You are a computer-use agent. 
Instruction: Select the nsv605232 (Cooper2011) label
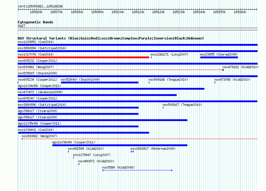click(x=38, y=61)
